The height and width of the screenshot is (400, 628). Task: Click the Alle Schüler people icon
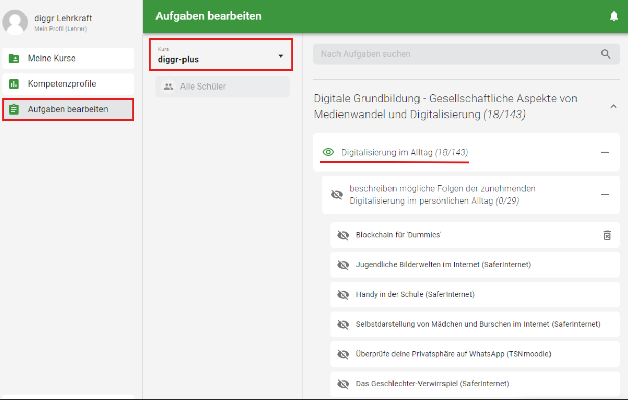[x=168, y=87]
